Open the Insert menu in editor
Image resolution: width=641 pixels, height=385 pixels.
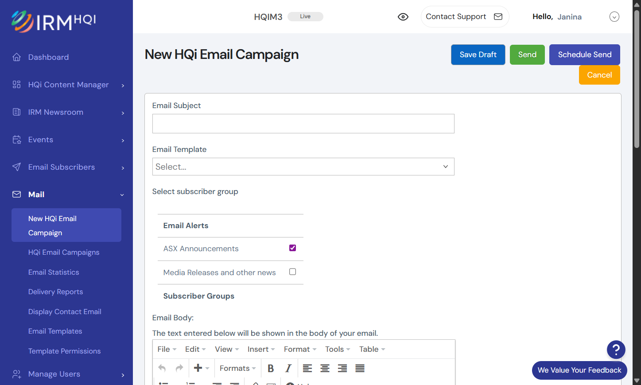pyautogui.click(x=261, y=349)
